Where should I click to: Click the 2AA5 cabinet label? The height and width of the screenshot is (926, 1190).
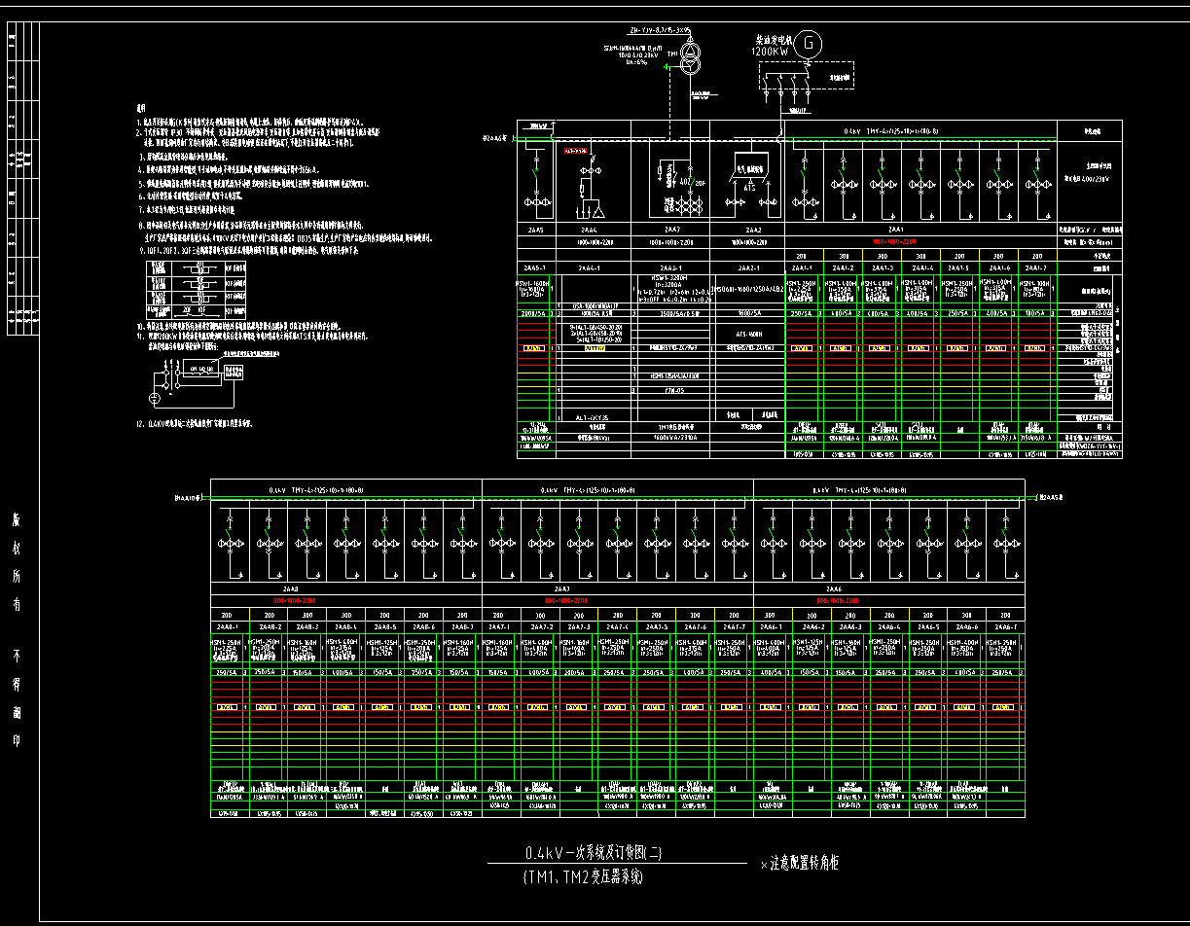click(x=534, y=231)
